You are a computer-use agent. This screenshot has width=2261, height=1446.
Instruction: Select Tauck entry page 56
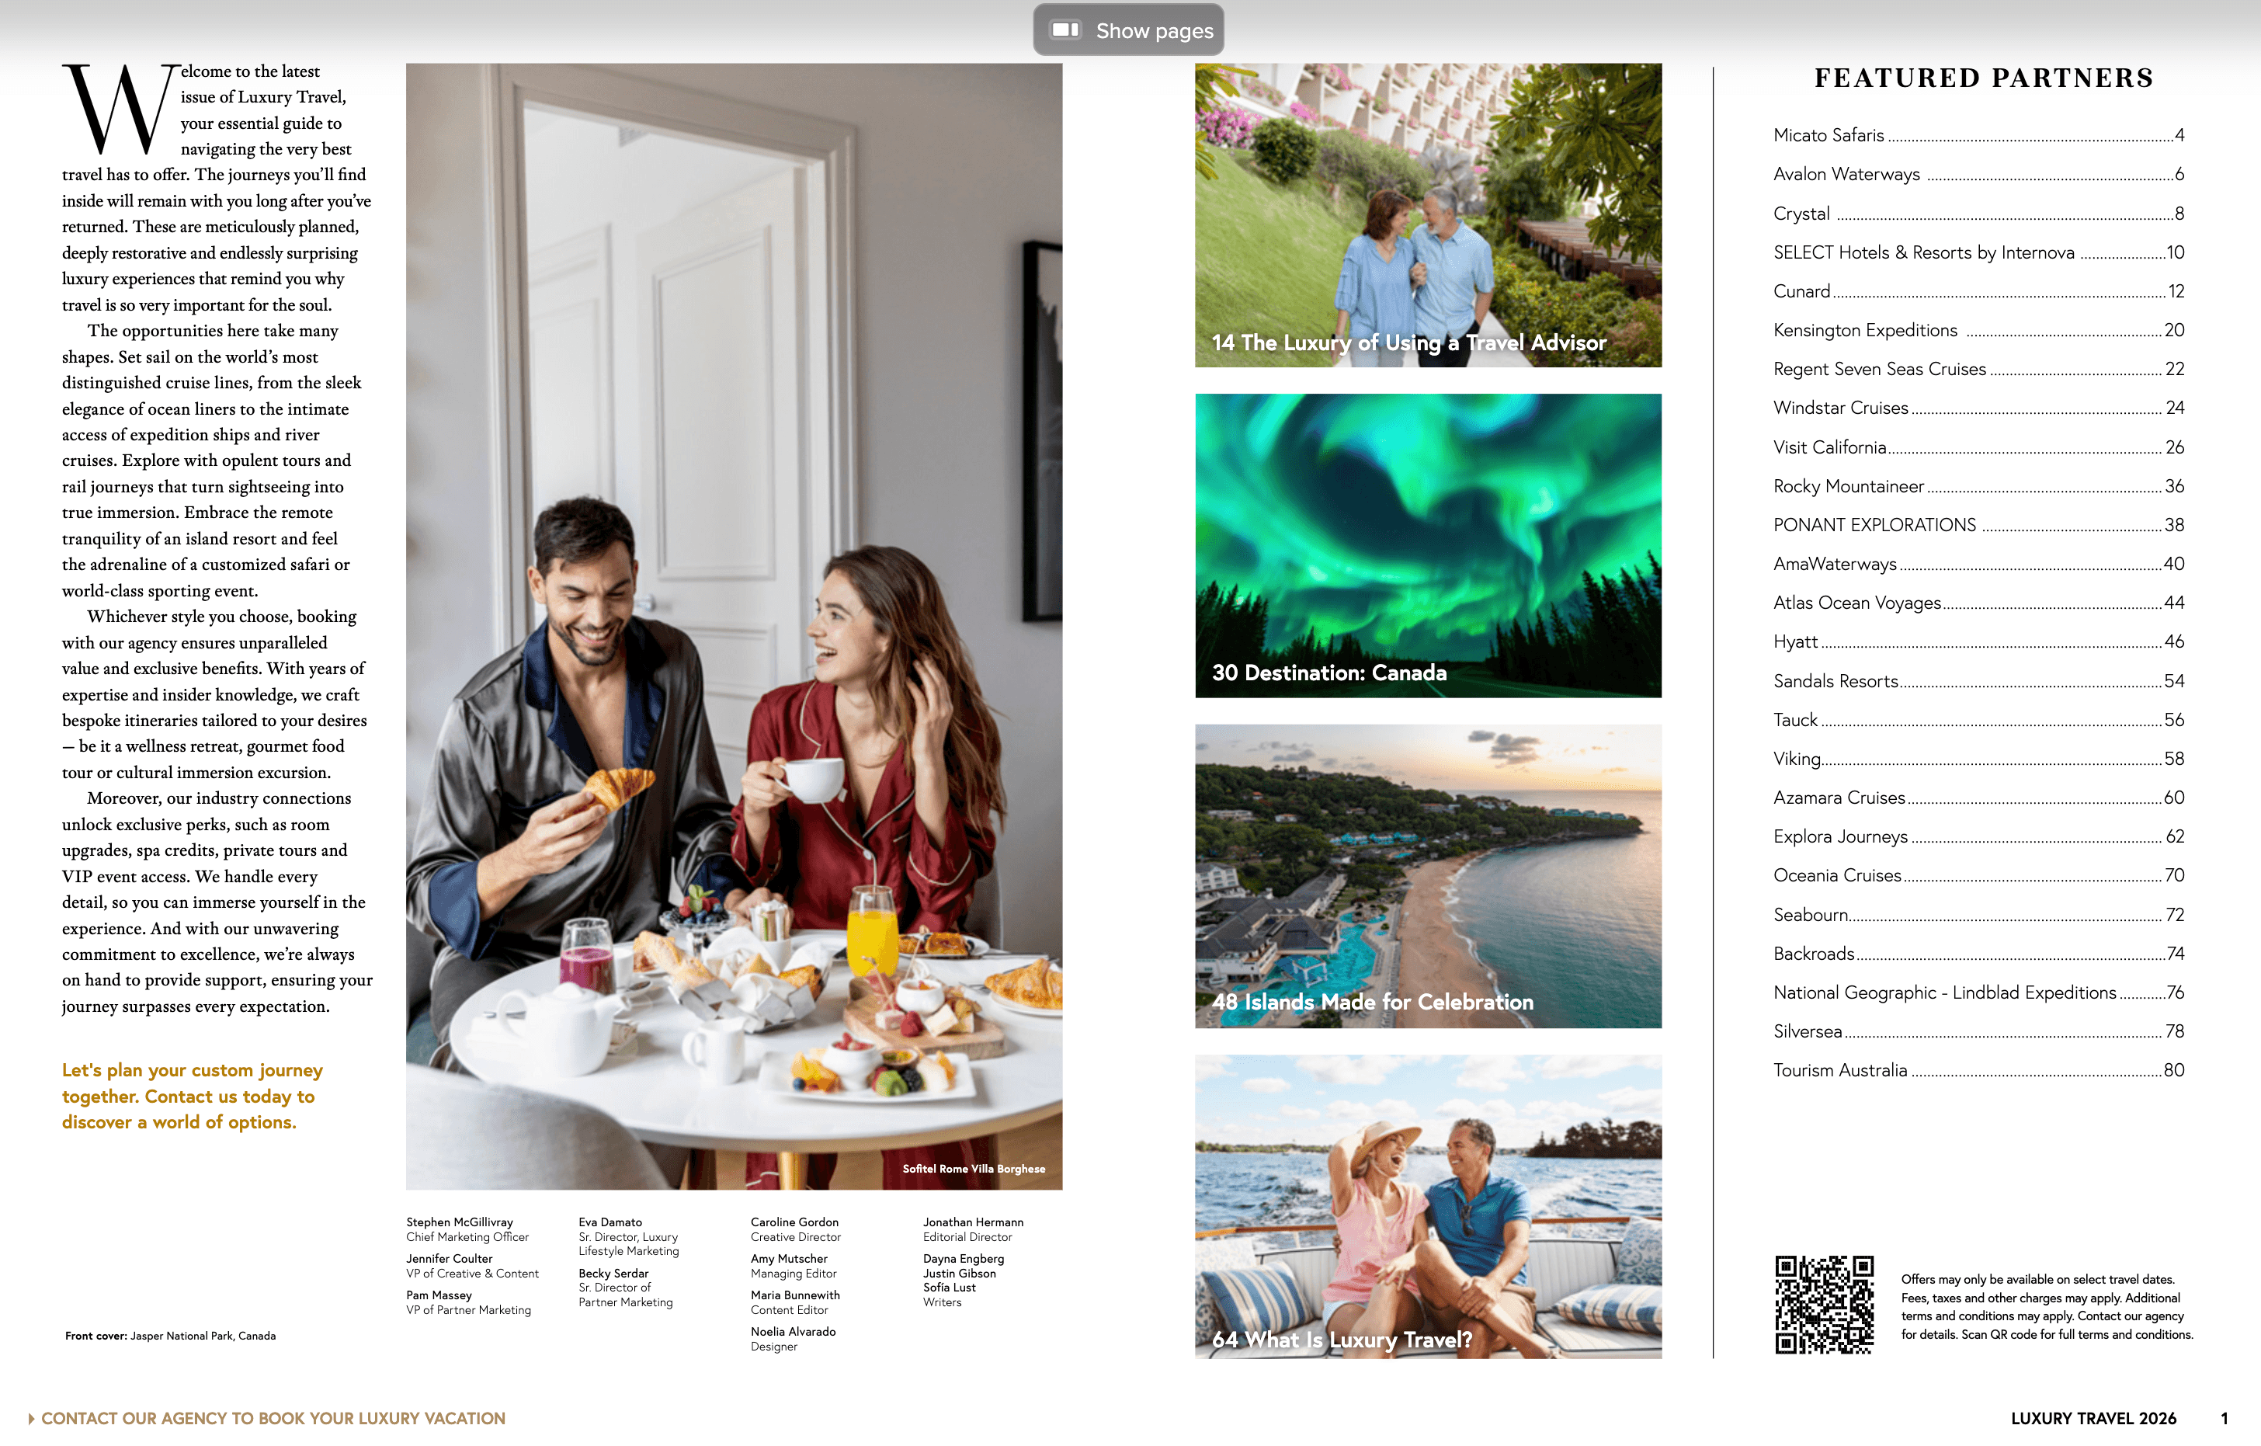pos(1978,720)
